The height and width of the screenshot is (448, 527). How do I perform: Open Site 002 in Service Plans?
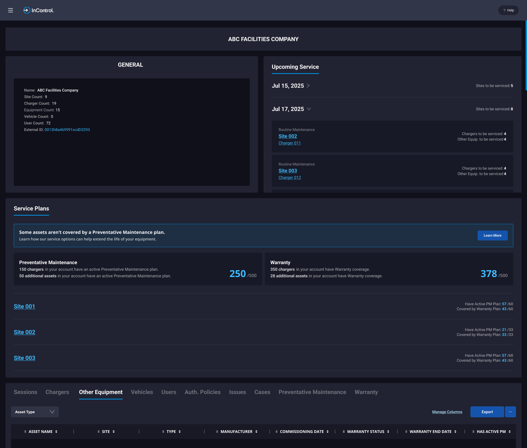pyautogui.click(x=24, y=332)
